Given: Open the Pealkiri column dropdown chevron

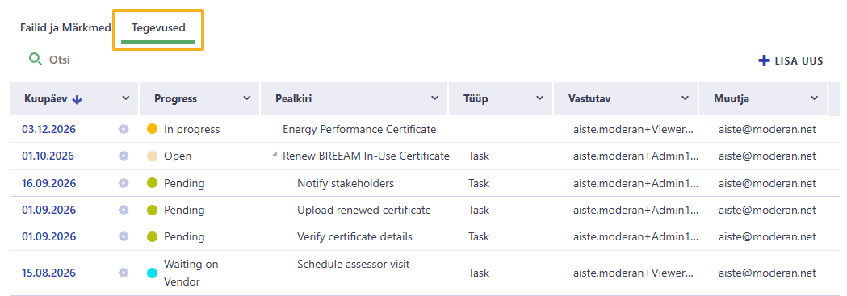Looking at the screenshot, I should [435, 98].
